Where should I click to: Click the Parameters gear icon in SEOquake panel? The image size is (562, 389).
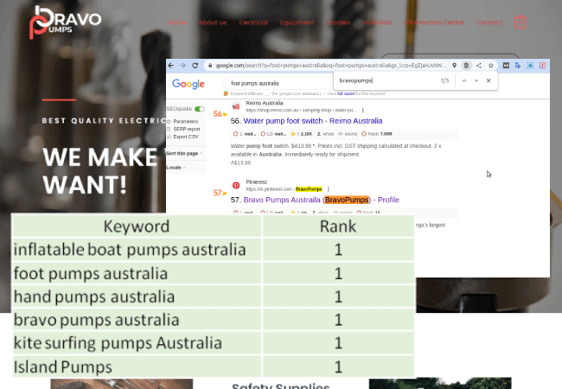click(169, 121)
